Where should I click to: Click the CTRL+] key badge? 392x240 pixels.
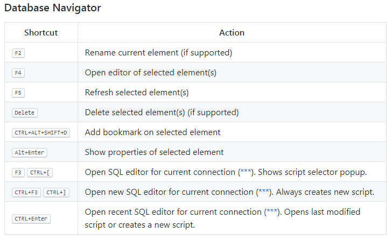click(56, 192)
